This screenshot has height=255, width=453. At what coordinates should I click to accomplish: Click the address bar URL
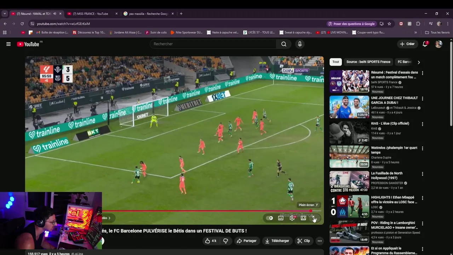(x=63, y=24)
